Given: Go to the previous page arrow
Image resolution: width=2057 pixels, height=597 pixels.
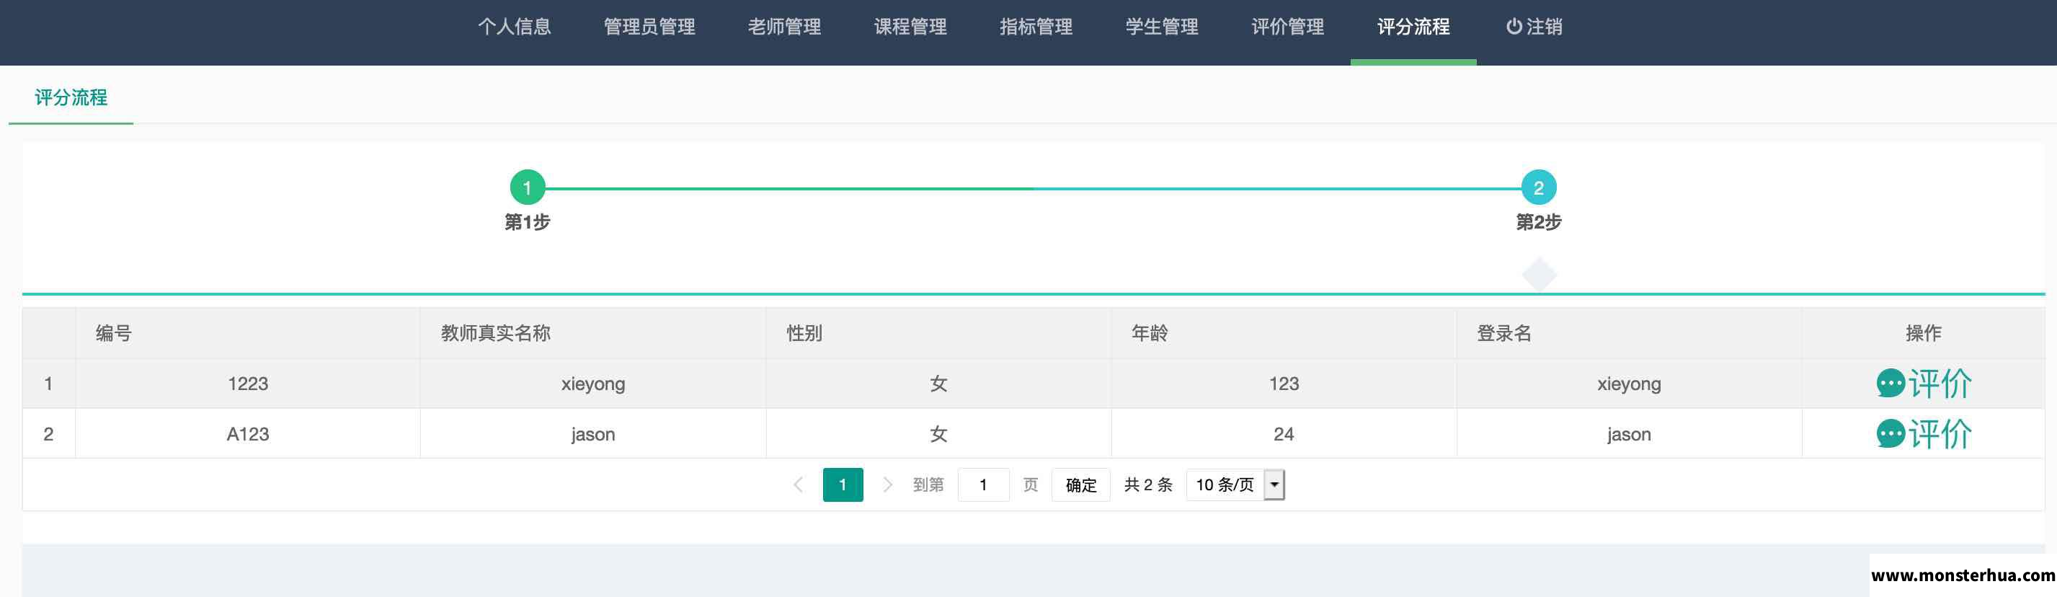Looking at the screenshot, I should click(798, 485).
